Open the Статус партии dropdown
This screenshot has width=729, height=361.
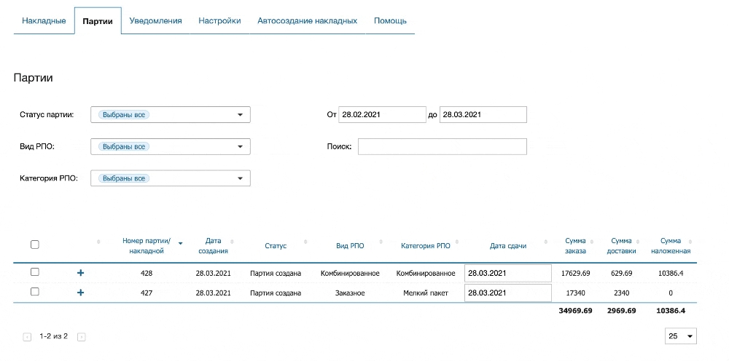click(x=170, y=115)
